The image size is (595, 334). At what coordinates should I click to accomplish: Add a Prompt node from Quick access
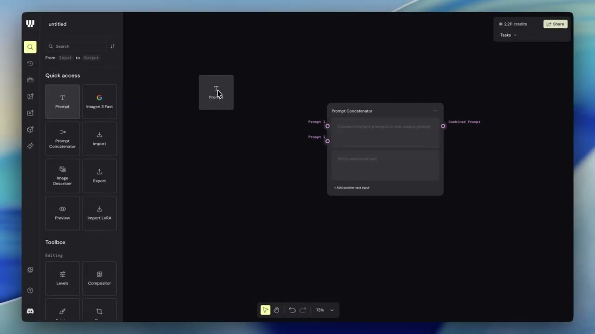click(x=62, y=102)
